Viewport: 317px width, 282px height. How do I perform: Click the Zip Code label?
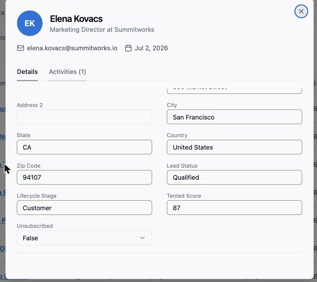28,166
